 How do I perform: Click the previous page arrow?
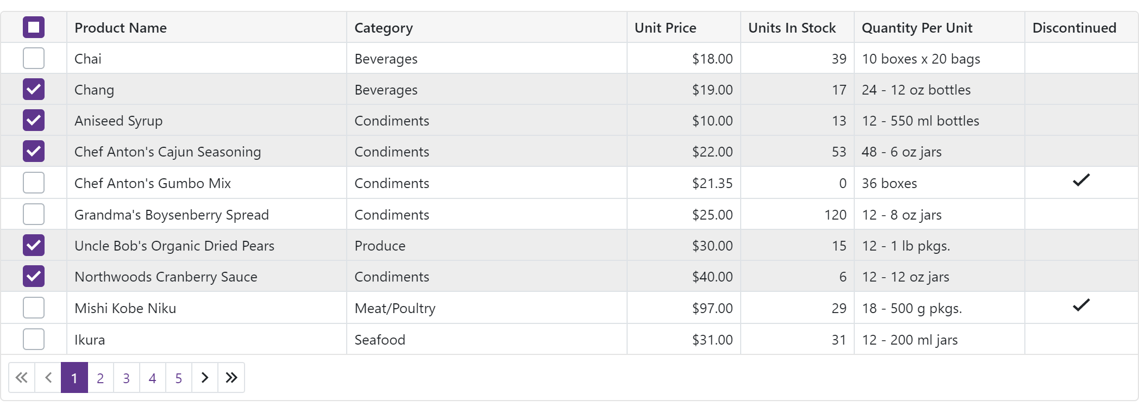(48, 378)
